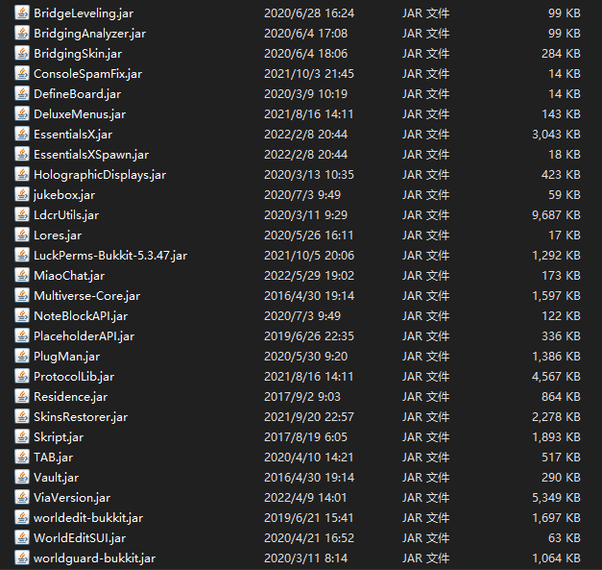
Task: Click the JAR icon beside MiaoChat.jar
Action: pyautogui.click(x=22, y=275)
